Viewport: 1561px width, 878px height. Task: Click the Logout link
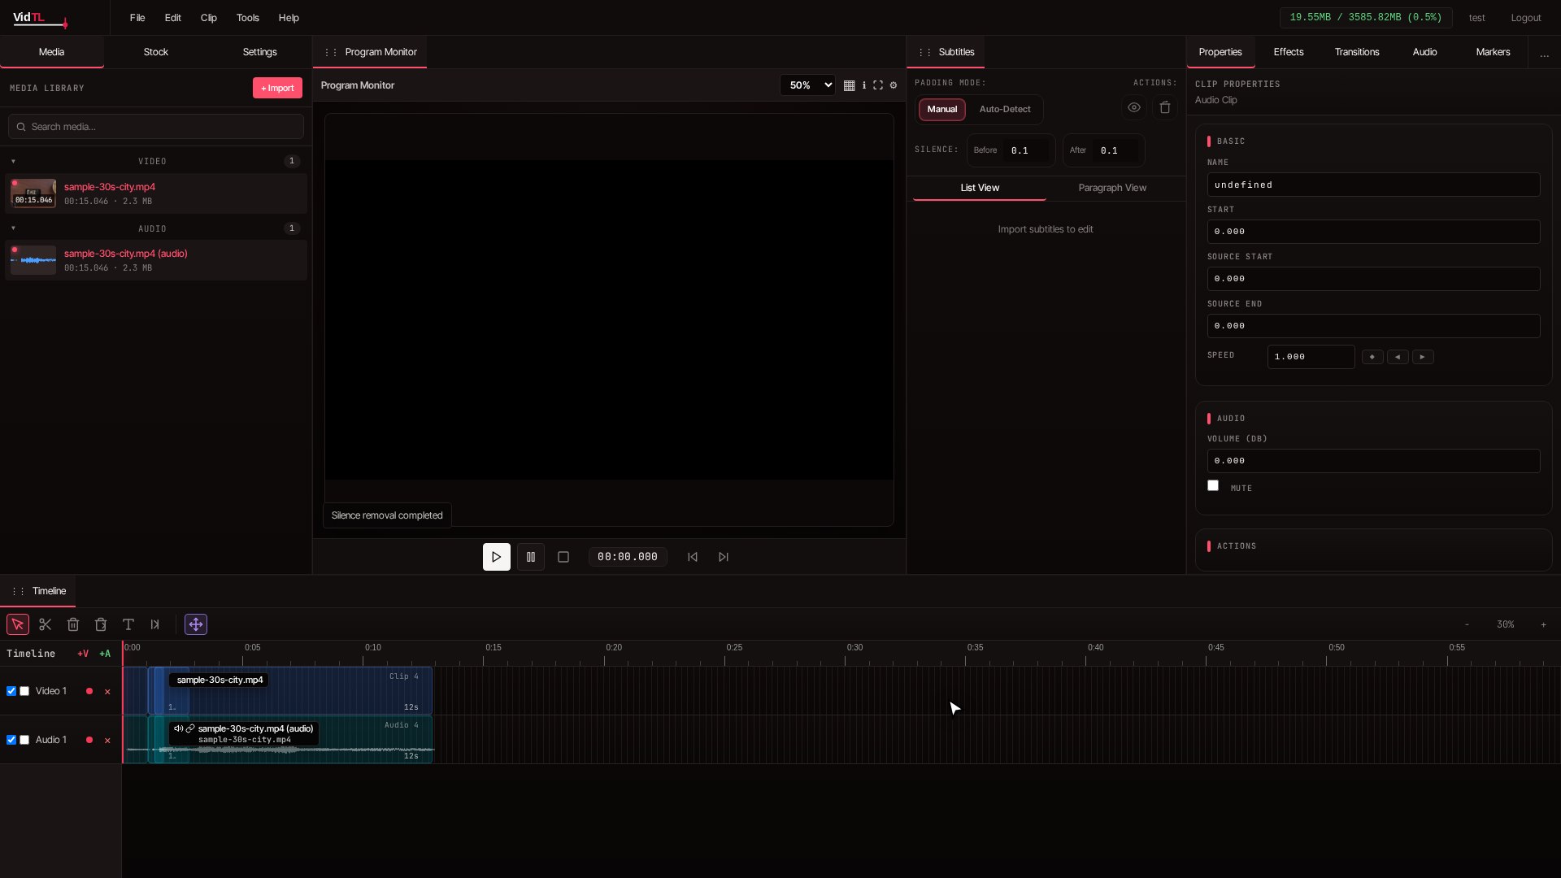(x=1526, y=18)
